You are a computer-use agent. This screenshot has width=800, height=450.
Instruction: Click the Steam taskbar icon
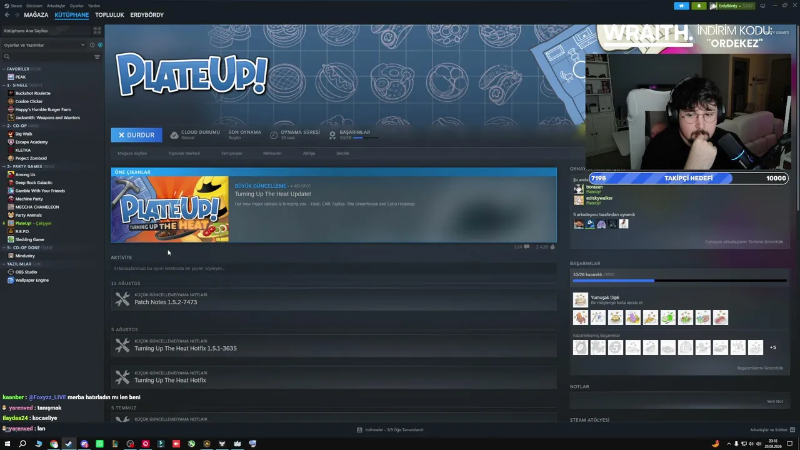point(69,444)
